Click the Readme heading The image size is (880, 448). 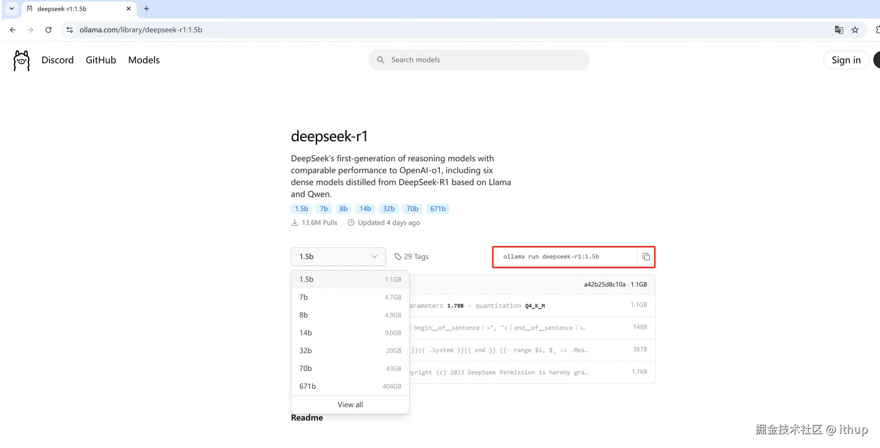[307, 418]
